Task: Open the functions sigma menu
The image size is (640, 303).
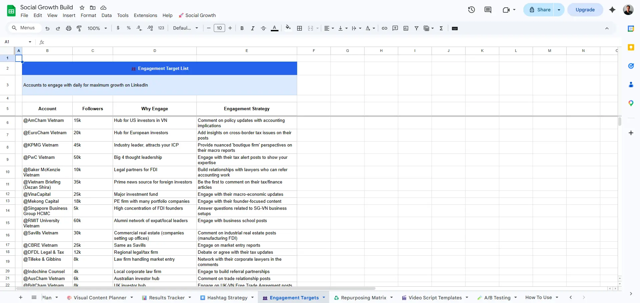Action: pyautogui.click(x=441, y=28)
